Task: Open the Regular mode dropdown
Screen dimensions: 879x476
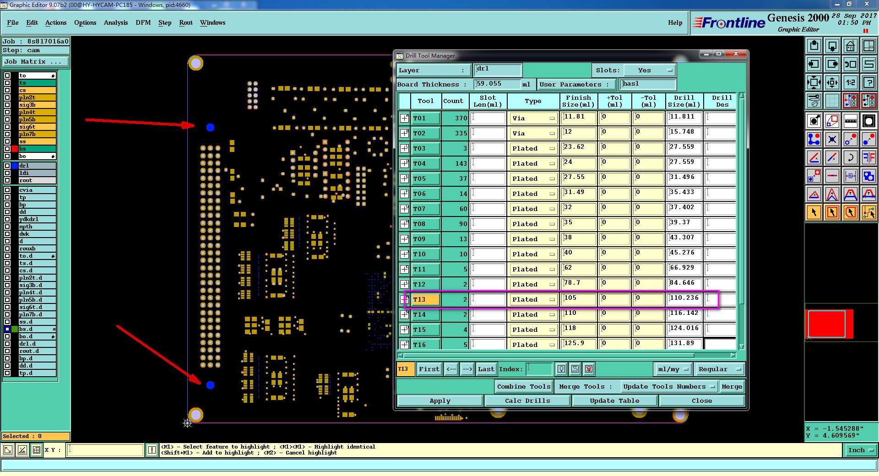Action: pos(719,369)
